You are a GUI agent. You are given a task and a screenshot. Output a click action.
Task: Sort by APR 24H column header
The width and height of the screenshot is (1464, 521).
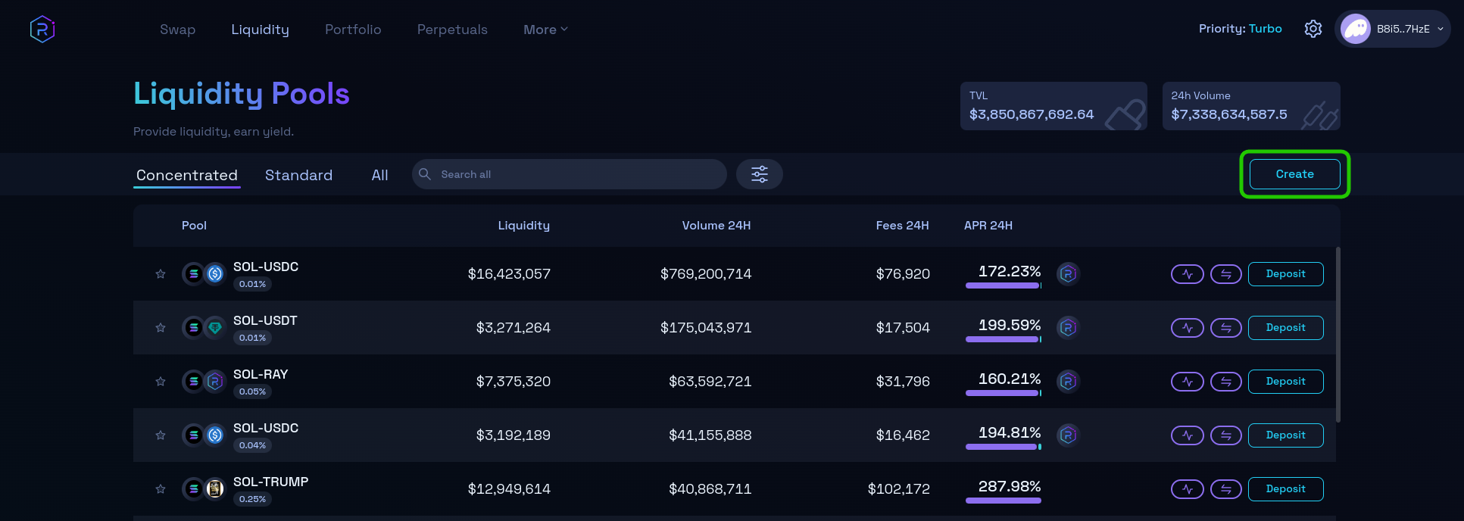[988, 226]
